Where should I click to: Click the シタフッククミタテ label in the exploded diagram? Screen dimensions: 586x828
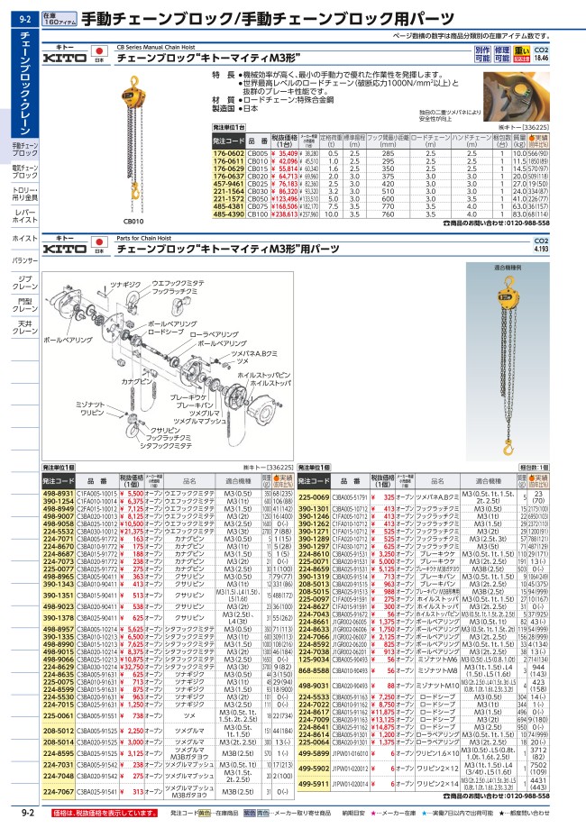click(166, 446)
